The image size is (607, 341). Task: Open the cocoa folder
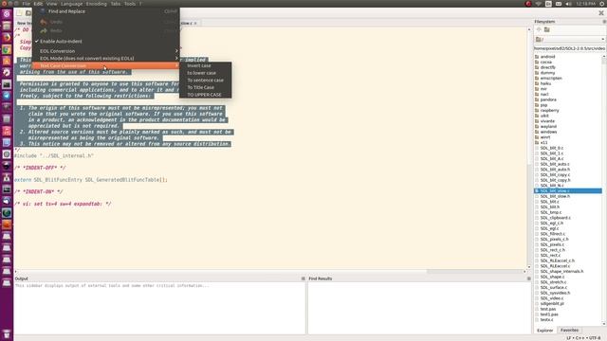tap(546, 62)
